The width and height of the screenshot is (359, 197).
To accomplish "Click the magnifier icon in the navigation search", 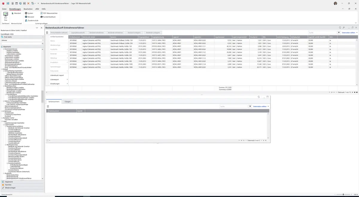I will point(43,44).
